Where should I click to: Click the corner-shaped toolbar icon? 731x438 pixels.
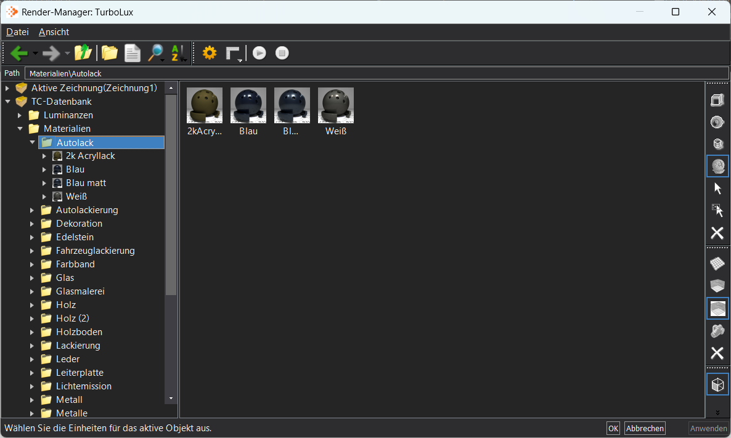click(x=232, y=53)
